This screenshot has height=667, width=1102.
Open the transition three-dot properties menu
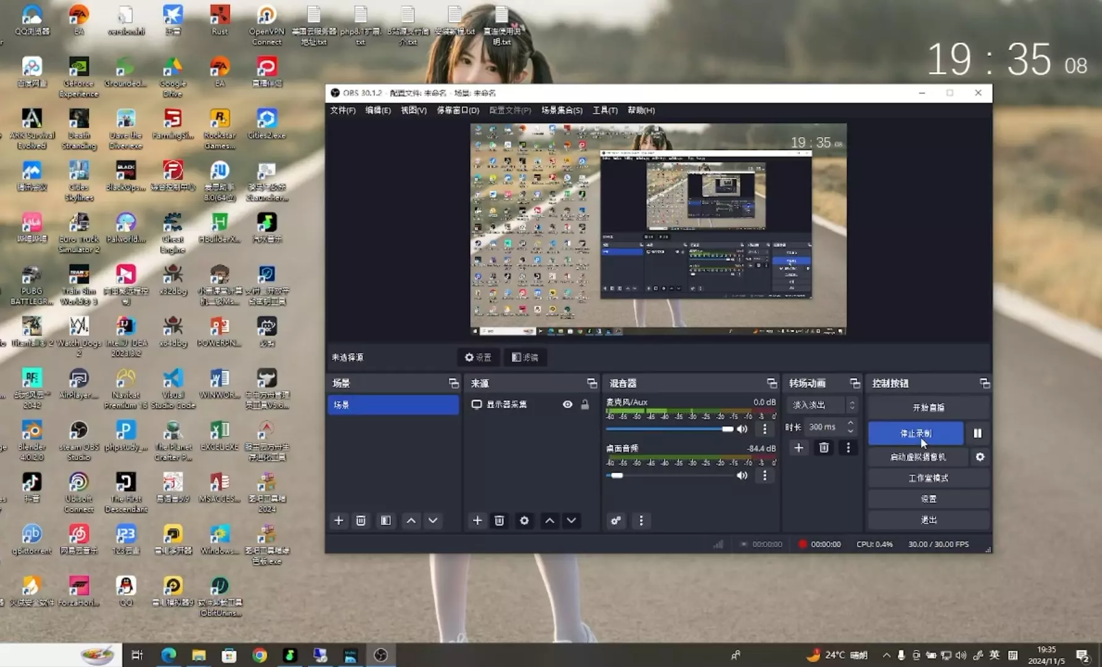pos(848,448)
